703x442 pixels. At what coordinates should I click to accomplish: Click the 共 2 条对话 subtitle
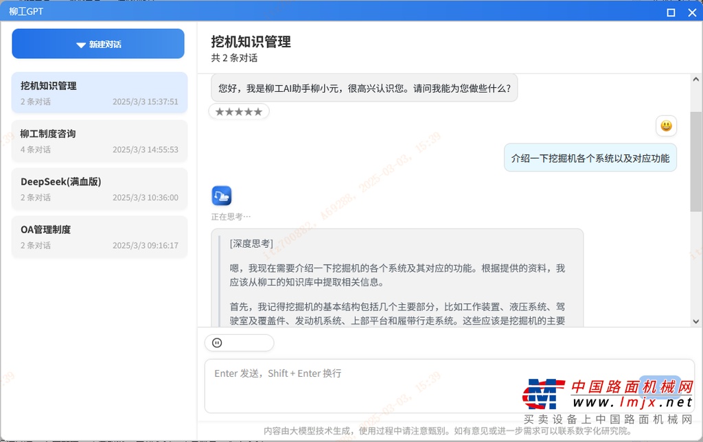235,58
